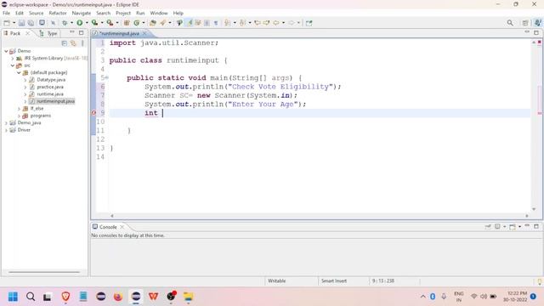Image resolution: width=544 pixels, height=306 pixels.
Task: Open the Navigate menu
Action: (x=82, y=13)
